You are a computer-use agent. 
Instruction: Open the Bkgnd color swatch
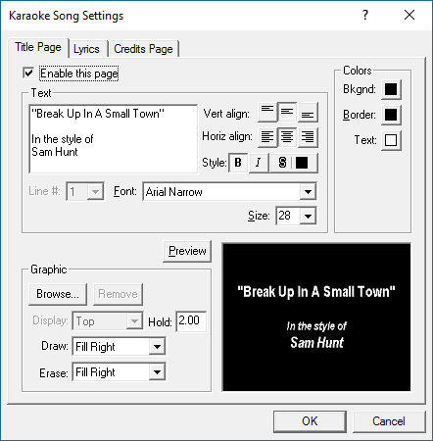(391, 89)
